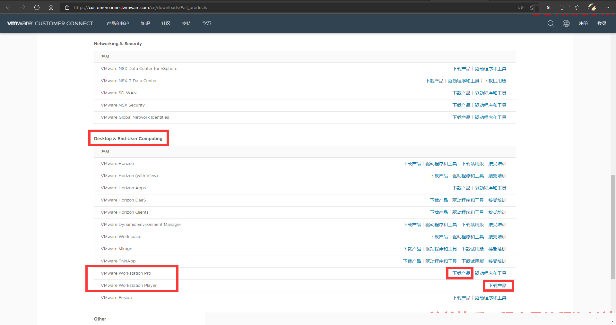Click 下载产品 for VMware NSX-T Data Center
616x325 pixels.
tap(434, 81)
